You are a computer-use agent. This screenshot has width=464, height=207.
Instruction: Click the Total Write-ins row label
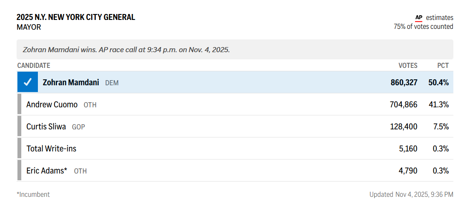tap(52, 148)
